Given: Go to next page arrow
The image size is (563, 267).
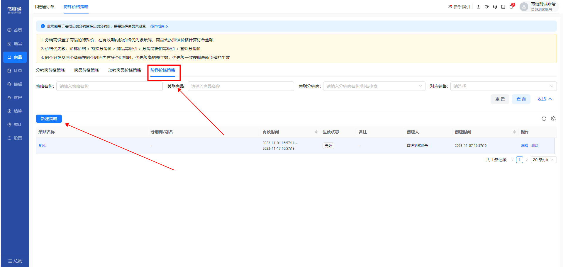Looking at the screenshot, I should pyautogui.click(x=527, y=160).
